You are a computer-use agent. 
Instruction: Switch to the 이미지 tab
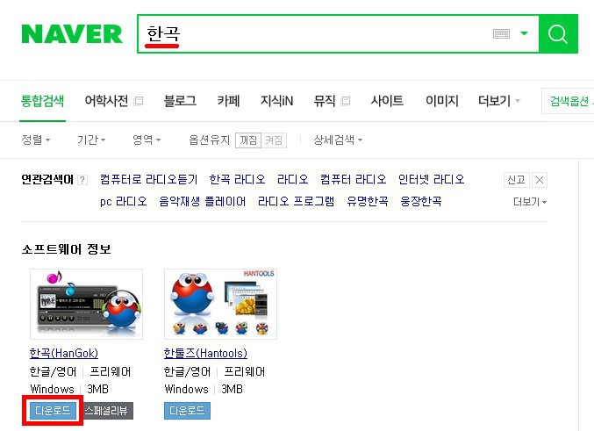coord(441,101)
